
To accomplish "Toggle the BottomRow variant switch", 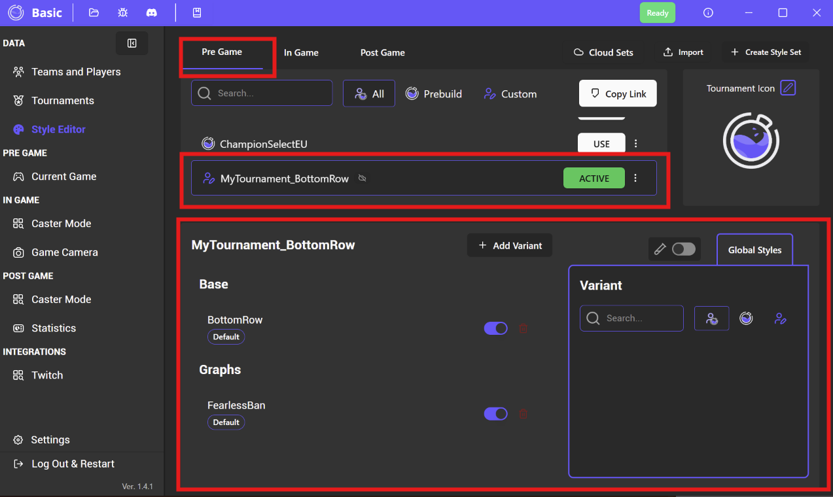I will click(495, 328).
